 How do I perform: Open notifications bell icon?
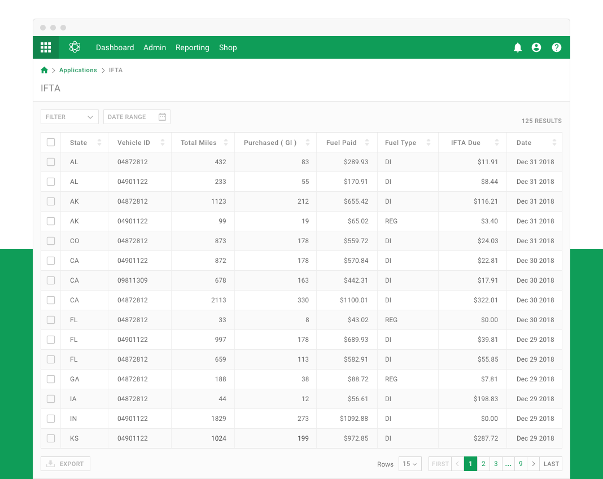tap(518, 47)
